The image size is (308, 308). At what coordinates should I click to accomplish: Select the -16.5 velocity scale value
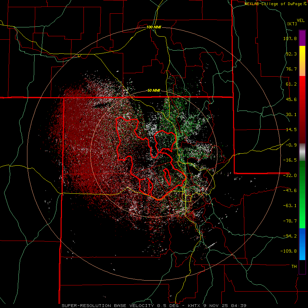click(x=290, y=160)
